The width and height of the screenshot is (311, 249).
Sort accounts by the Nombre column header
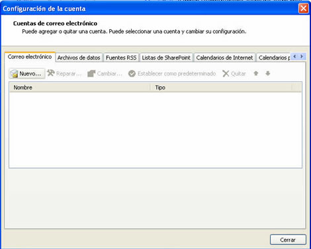pos(80,87)
